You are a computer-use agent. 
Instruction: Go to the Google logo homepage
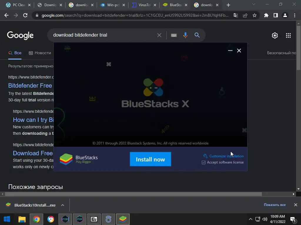[x=20, y=35]
